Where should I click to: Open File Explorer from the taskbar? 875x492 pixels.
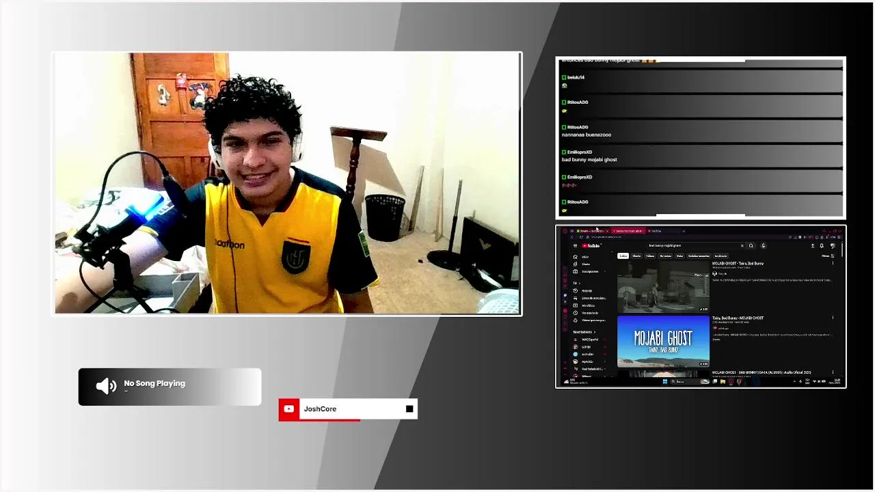(723, 381)
